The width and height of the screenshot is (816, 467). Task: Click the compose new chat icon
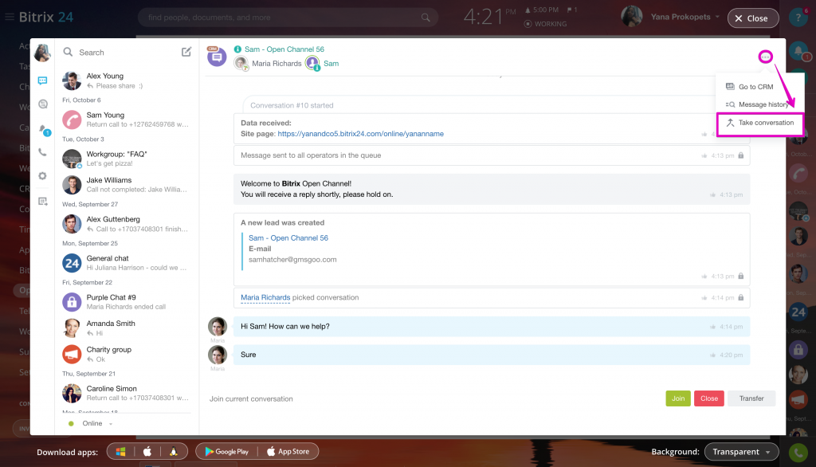click(186, 52)
